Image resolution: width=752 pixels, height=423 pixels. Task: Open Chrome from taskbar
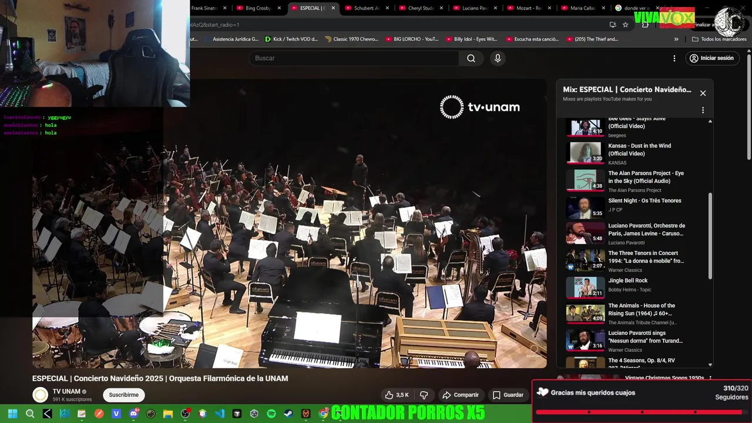pos(323,414)
